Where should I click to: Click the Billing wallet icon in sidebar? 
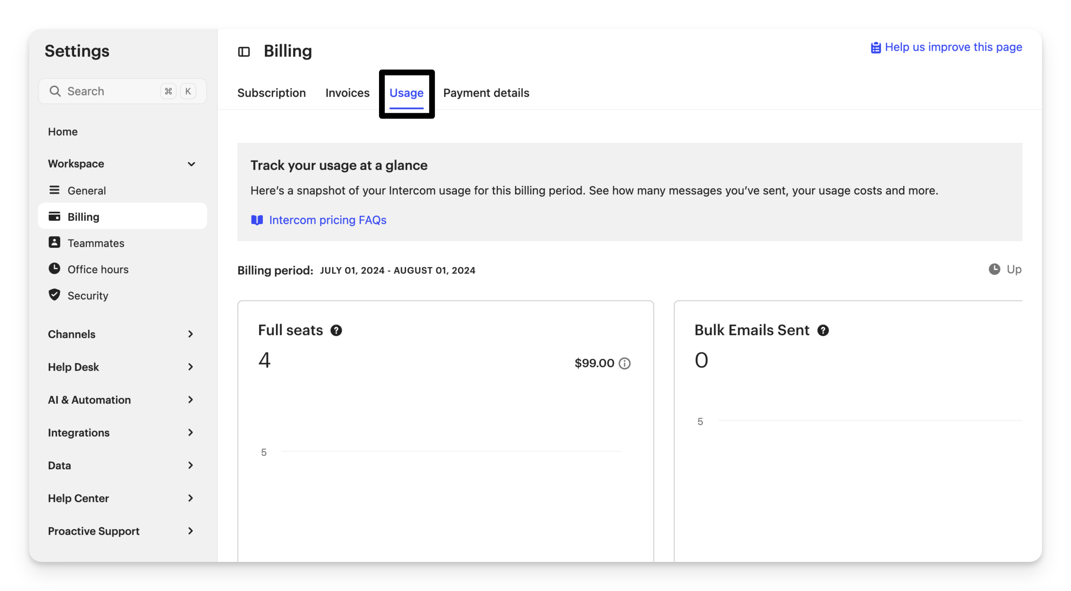click(54, 216)
